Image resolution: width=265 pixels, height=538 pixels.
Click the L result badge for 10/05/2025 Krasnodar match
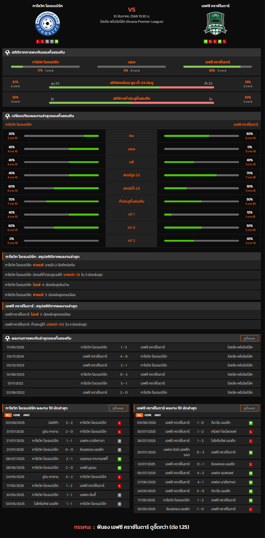pyautogui.click(x=251, y=509)
